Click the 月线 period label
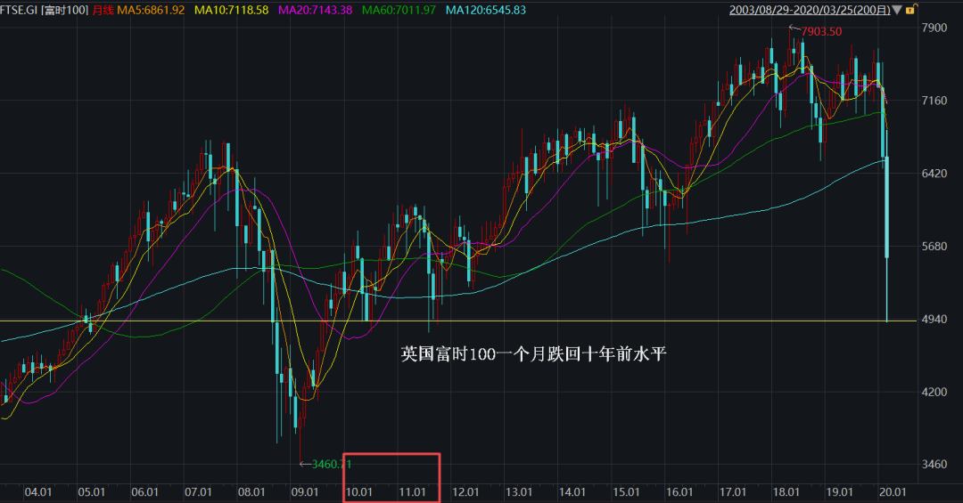 click(103, 11)
